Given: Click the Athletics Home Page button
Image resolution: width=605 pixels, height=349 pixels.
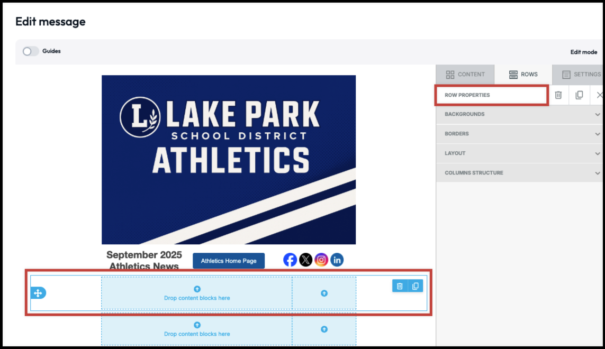Looking at the screenshot, I should point(229,261).
